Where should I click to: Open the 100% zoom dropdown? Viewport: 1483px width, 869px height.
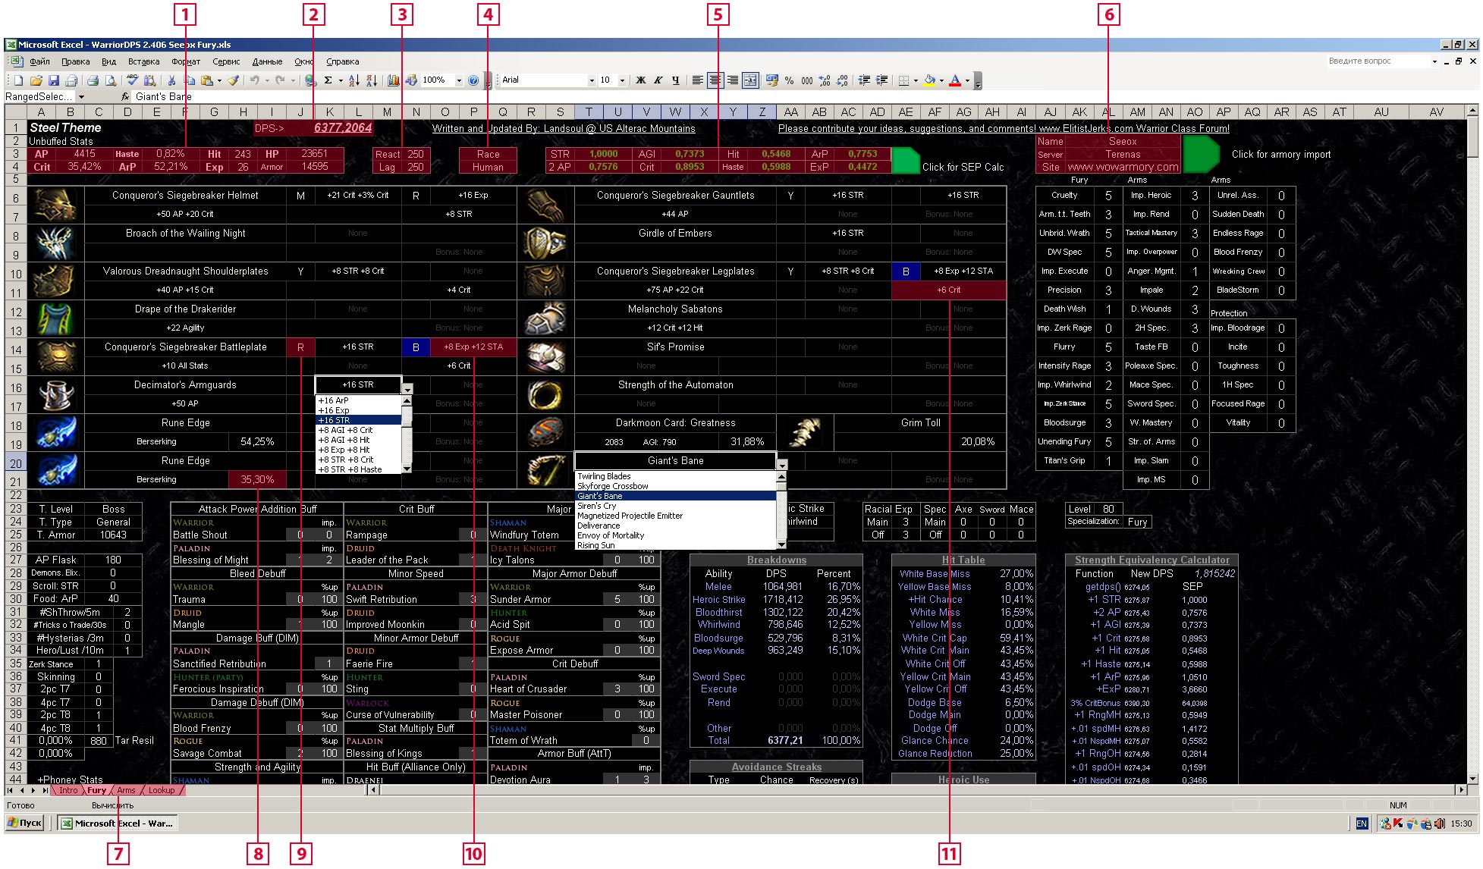(459, 80)
